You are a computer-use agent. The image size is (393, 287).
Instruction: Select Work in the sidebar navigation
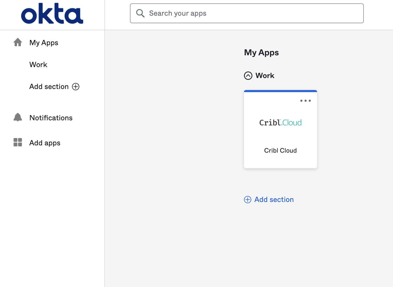tap(38, 64)
